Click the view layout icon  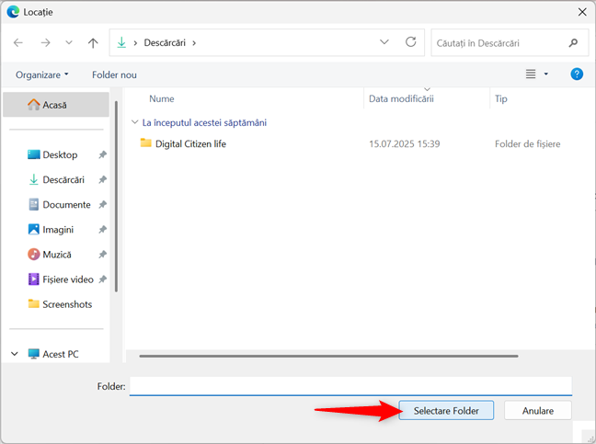(531, 74)
